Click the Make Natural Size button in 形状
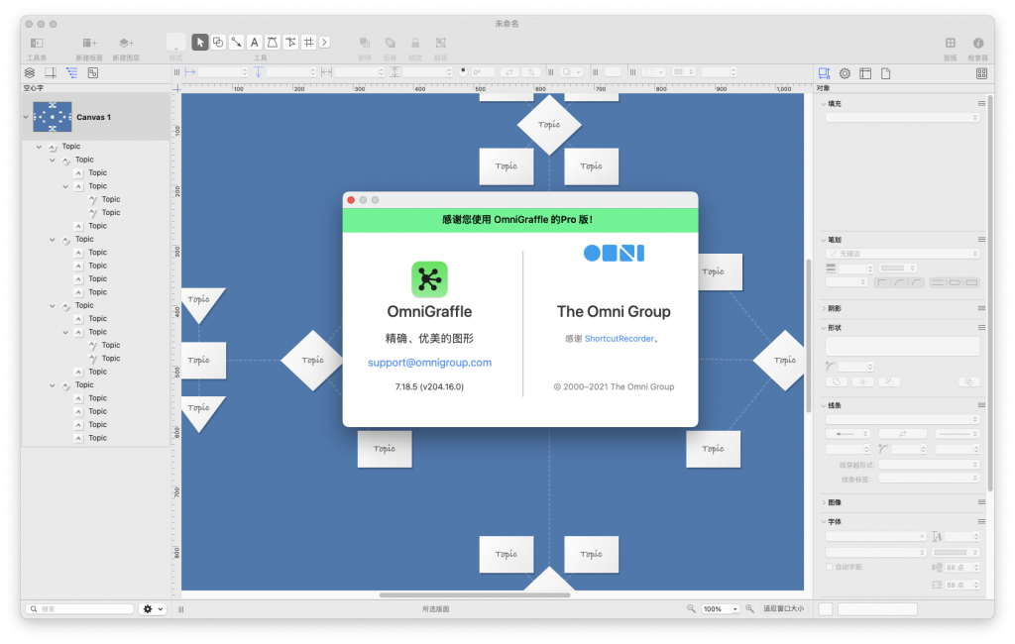This screenshot has width=1015, height=644. click(x=969, y=381)
